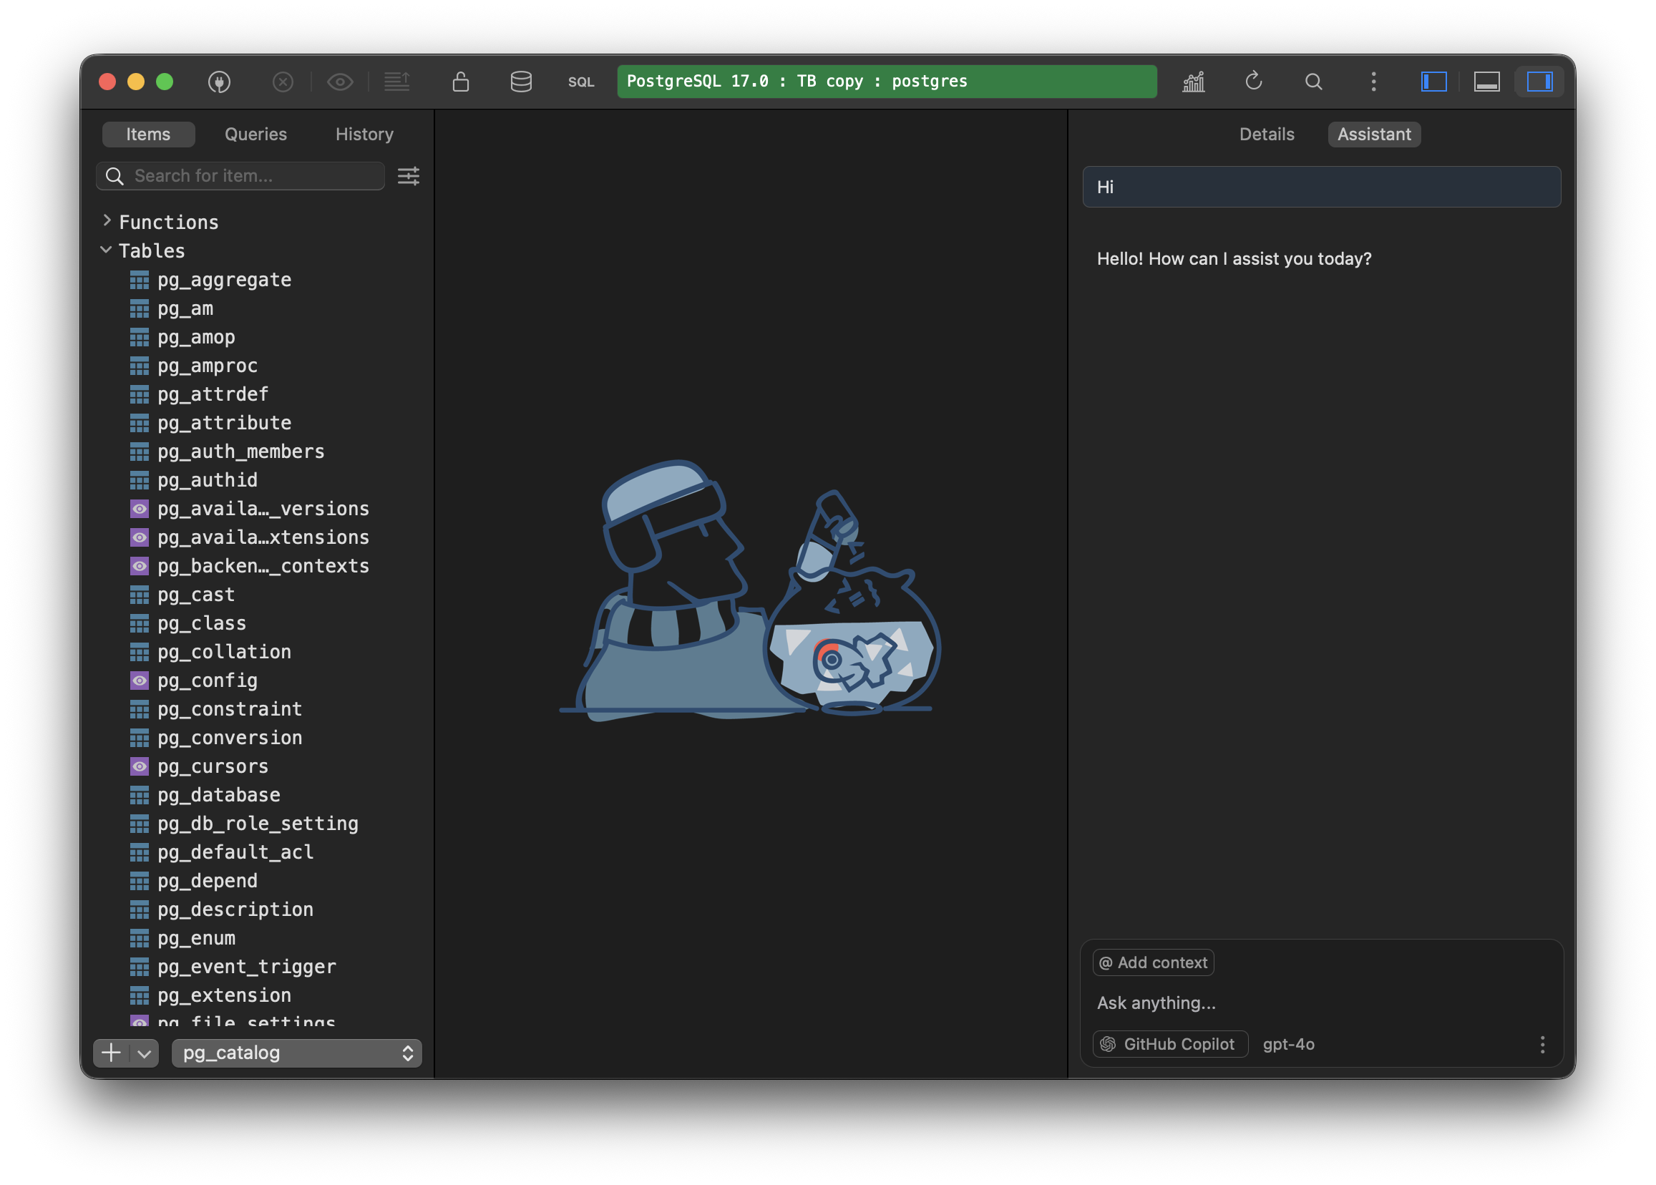Open sidebar filter settings icon
The image size is (1656, 1185).
click(x=408, y=176)
